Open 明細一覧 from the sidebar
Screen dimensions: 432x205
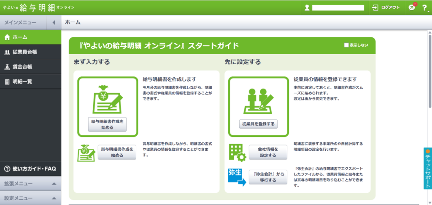click(30, 82)
